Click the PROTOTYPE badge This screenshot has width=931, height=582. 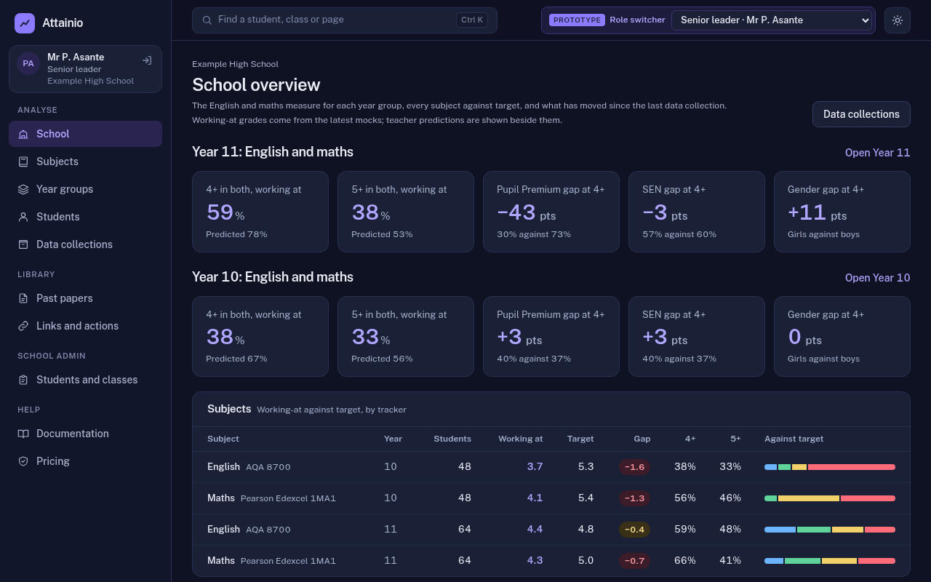(577, 20)
